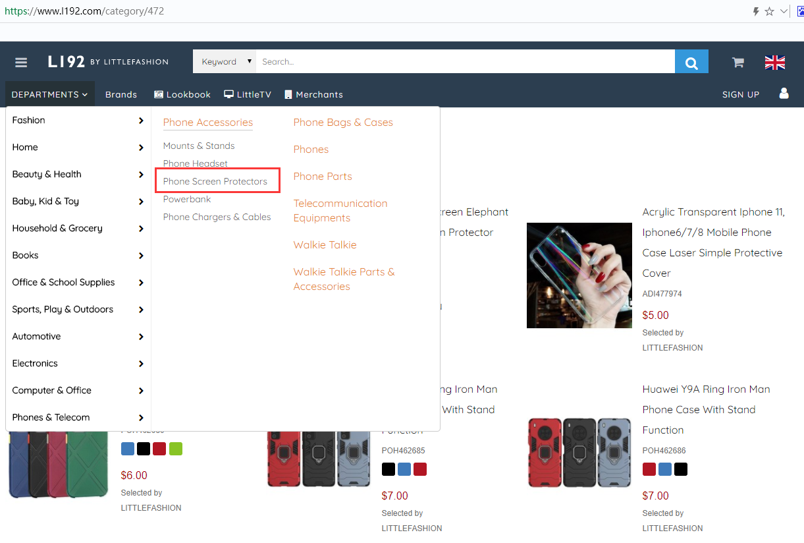Click into the Search text field
Viewport: 804px width, 543px height.
click(465, 61)
